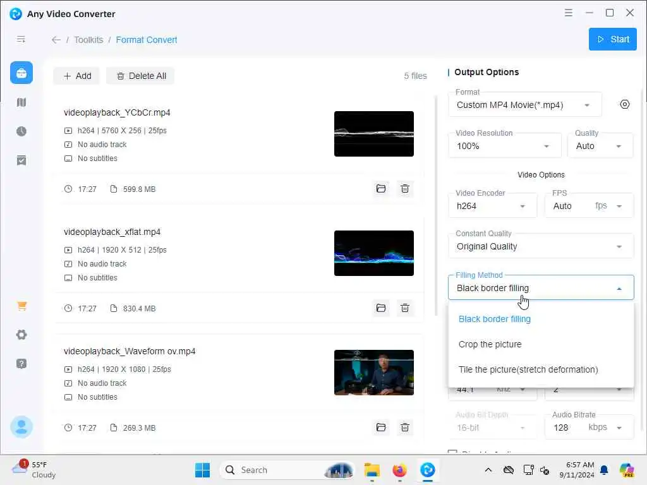
Task: Open the settings gear sidebar icon
Action: click(x=21, y=335)
